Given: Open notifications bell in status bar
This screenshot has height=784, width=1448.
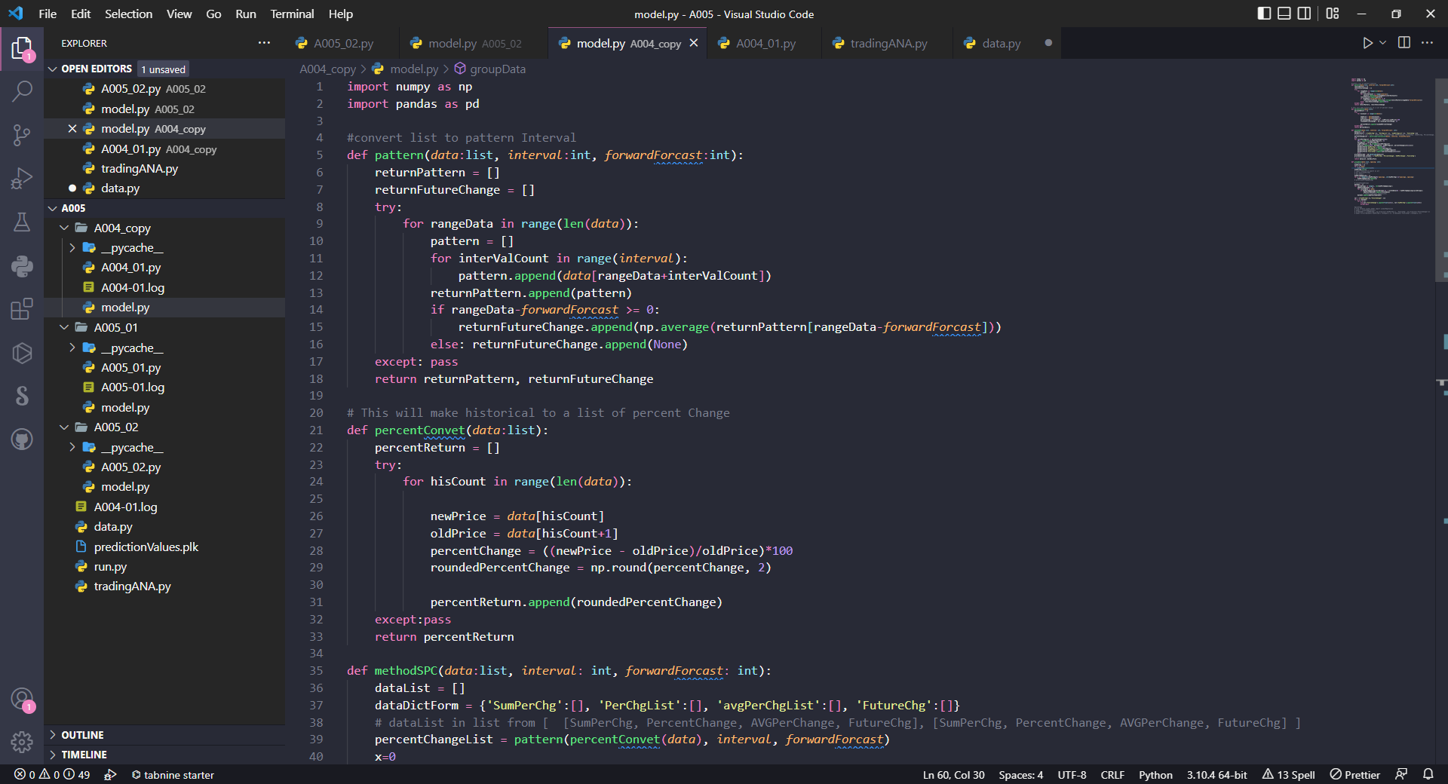Looking at the screenshot, I should click(1428, 774).
